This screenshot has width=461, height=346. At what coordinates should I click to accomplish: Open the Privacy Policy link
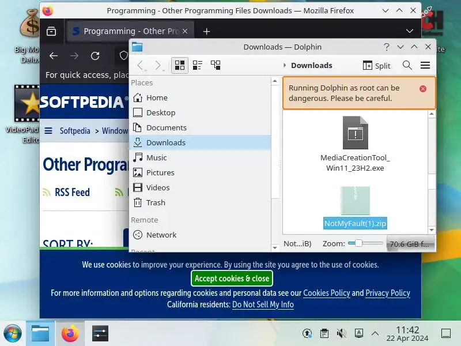point(387,293)
